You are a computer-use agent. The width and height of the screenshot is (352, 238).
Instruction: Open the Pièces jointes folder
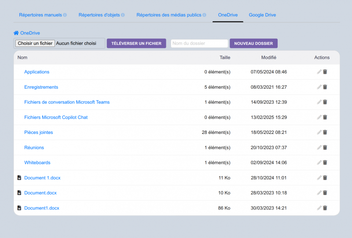(x=39, y=132)
